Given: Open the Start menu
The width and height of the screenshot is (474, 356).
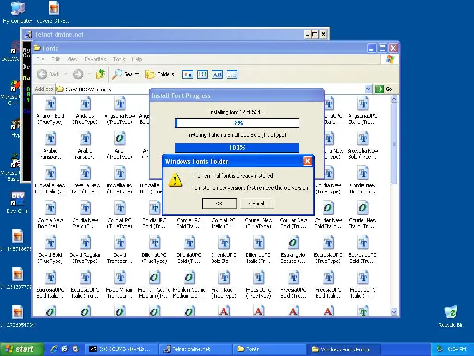Looking at the screenshot, I should coord(21,350).
